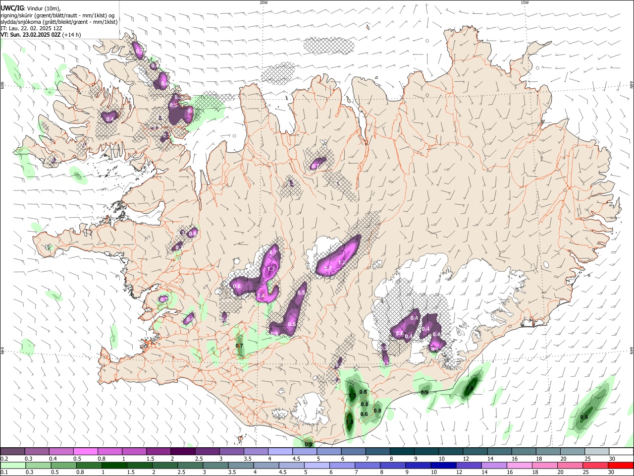
Task: Select the dark purple upper swatch between 2 and 2.5
Action: pos(183,452)
